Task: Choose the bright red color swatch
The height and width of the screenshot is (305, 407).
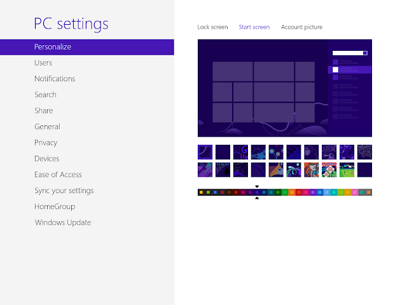Action: click(299, 192)
